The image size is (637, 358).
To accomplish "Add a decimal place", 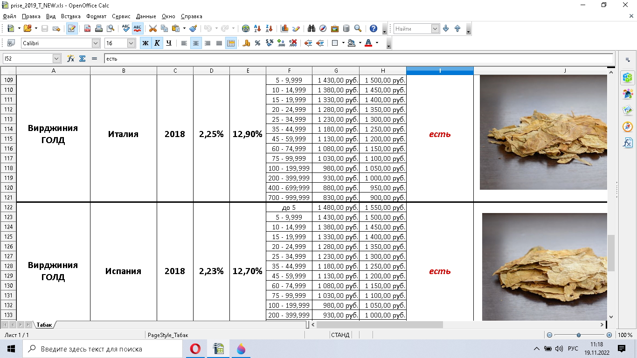I will [281, 43].
